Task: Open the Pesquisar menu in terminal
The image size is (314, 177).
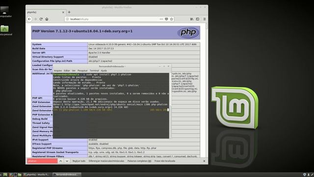Action: point(82,71)
